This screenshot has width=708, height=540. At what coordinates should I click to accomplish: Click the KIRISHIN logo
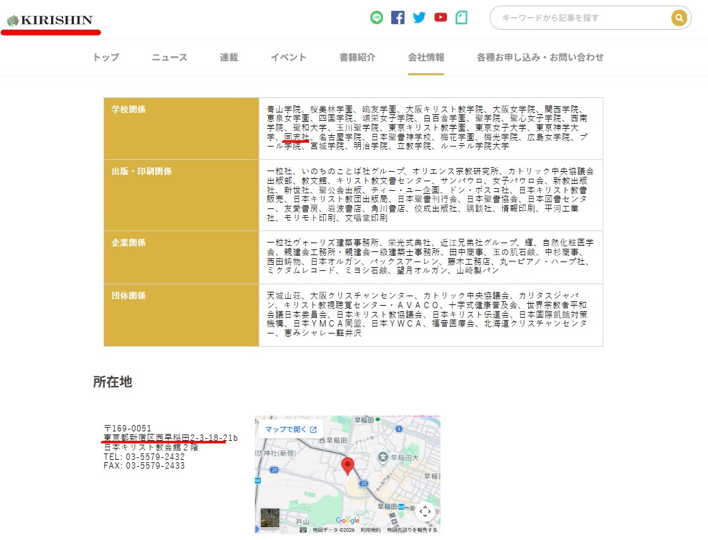50,20
